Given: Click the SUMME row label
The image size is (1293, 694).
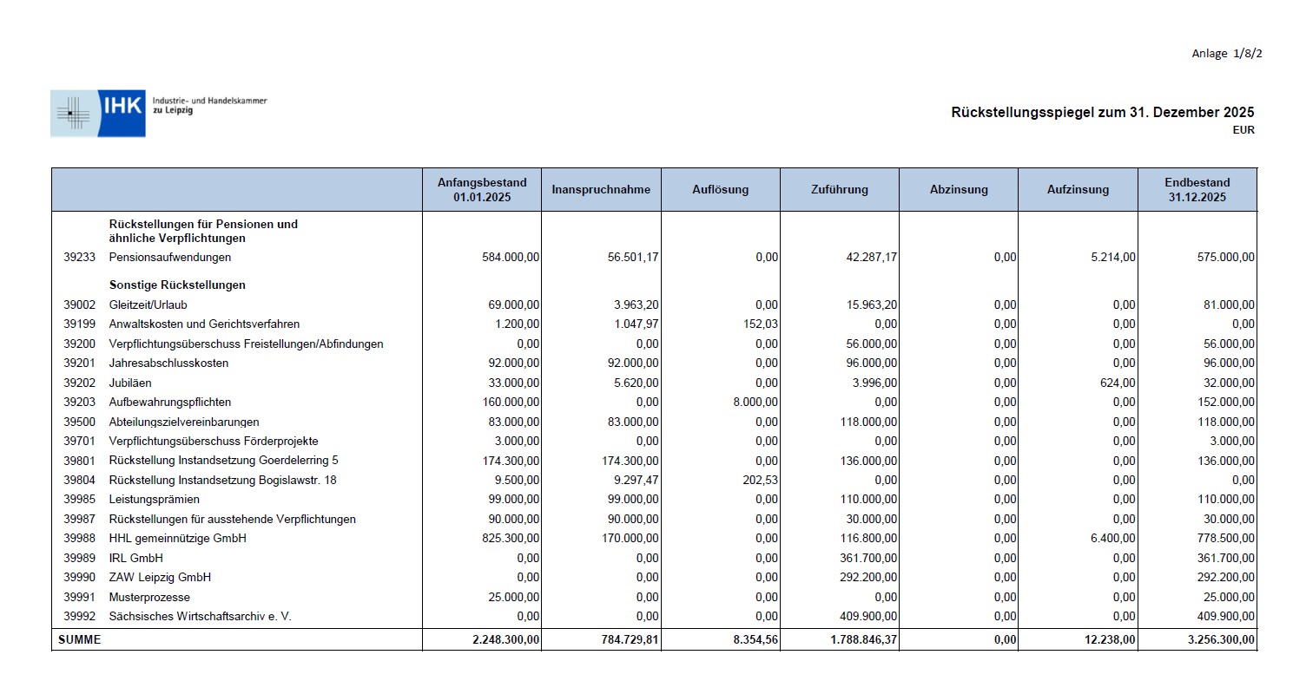Looking at the screenshot, I should pos(79,640).
